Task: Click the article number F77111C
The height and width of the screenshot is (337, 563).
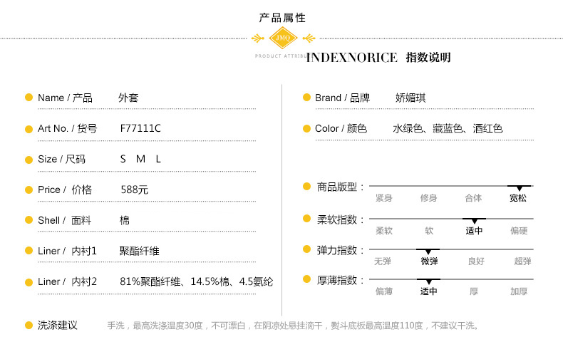Action: click(x=140, y=128)
